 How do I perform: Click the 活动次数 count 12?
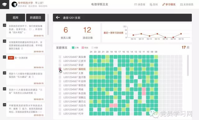(x=87, y=30)
